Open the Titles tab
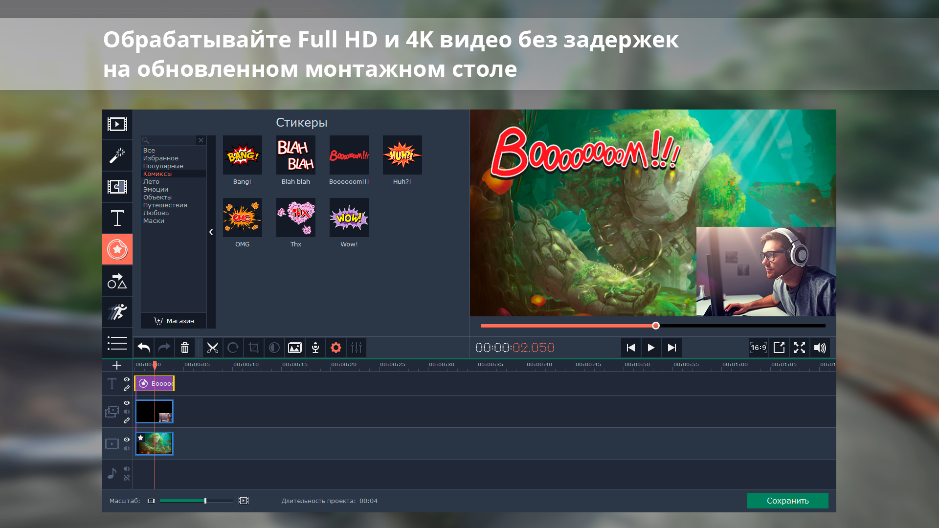 point(117,218)
